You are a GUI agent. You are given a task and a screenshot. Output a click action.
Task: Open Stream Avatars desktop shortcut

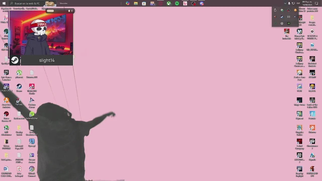click(x=32, y=158)
